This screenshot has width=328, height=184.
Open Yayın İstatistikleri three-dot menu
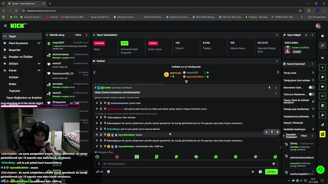pos(277,35)
